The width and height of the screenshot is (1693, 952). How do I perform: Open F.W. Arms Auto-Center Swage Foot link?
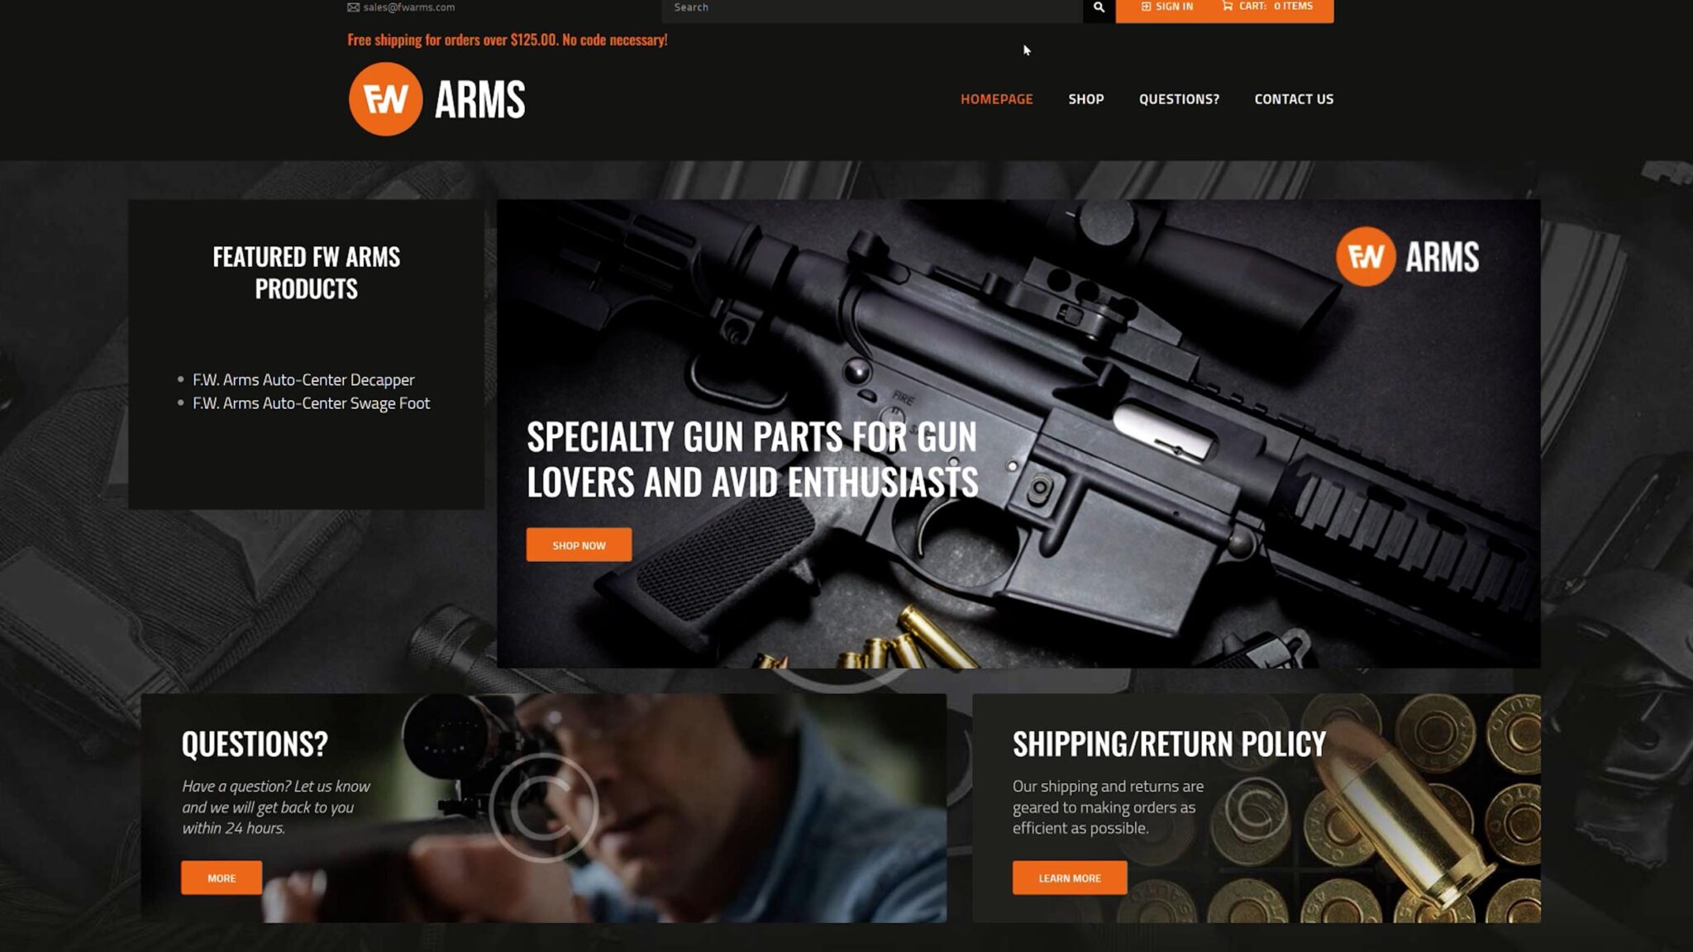point(311,403)
